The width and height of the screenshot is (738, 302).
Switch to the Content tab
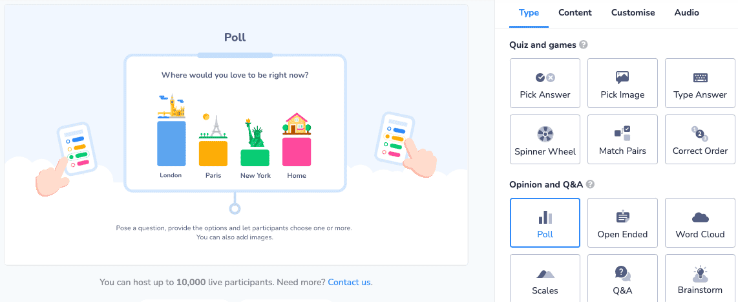pos(575,13)
